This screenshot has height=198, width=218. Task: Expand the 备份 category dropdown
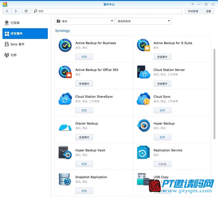(x=84, y=21)
